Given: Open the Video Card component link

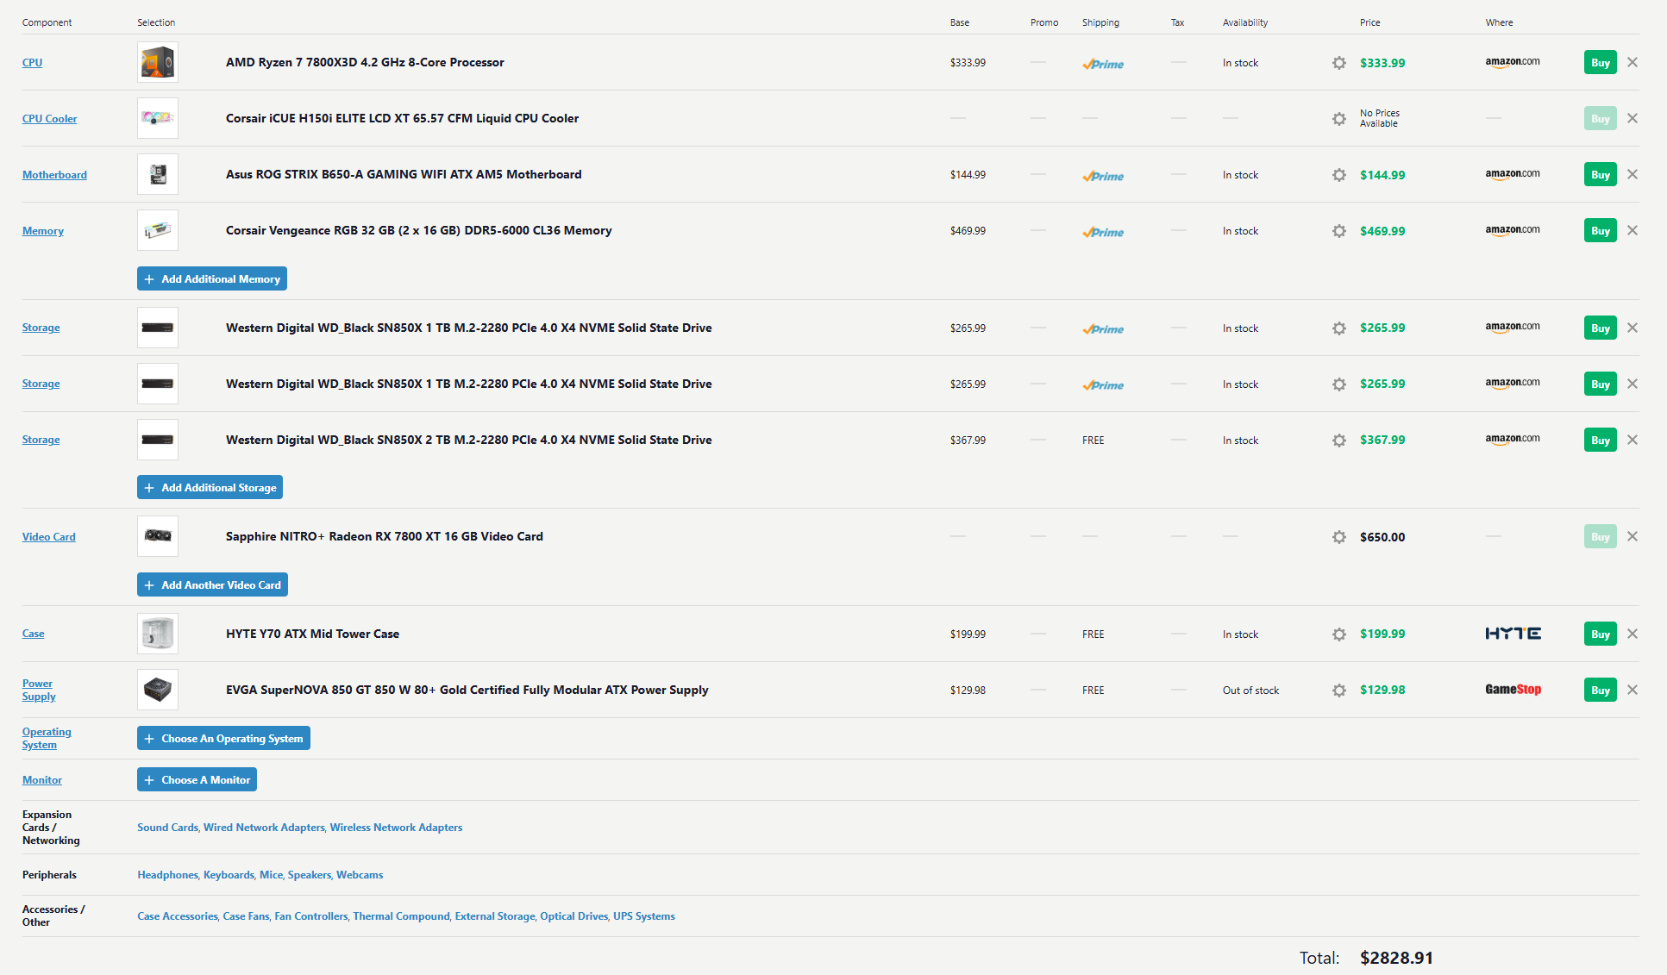Looking at the screenshot, I should pyautogui.click(x=49, y=537).
